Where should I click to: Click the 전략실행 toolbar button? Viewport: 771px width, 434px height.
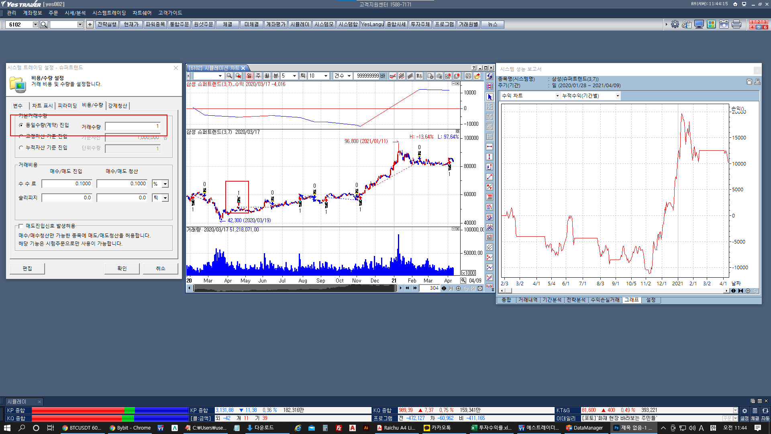pos(107,25)
